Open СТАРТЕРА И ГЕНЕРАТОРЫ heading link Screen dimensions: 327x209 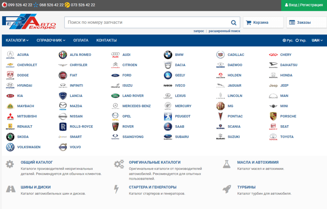(152, 187)
